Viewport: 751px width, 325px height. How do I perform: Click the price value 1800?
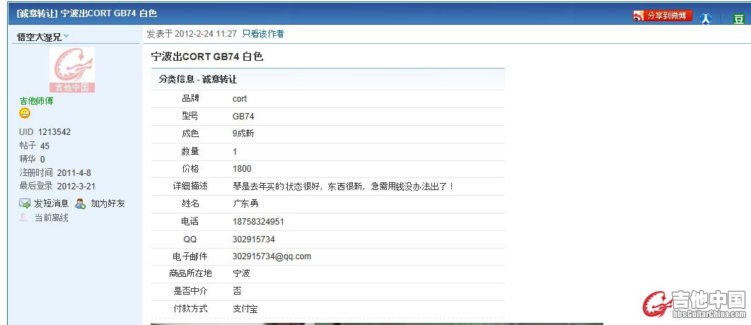242,169
